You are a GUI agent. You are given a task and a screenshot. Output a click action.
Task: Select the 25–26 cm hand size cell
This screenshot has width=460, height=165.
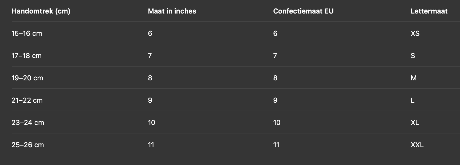point(28,145)
